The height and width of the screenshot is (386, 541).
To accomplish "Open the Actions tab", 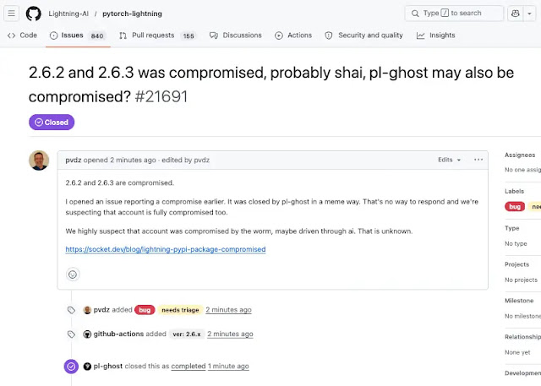I will (x=293, y=35).
